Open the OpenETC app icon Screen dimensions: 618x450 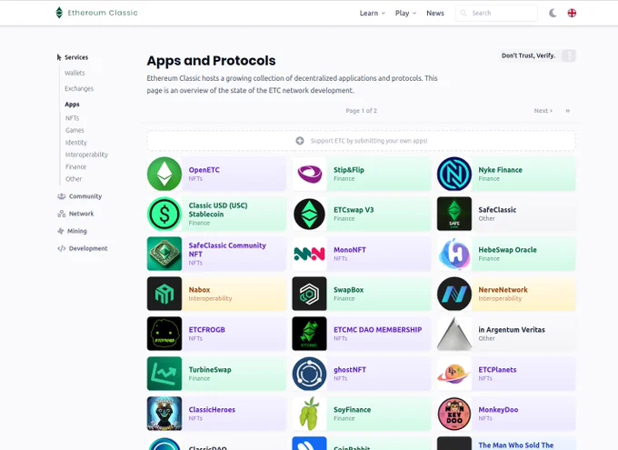pyautogui.click(x=164, y=174)
